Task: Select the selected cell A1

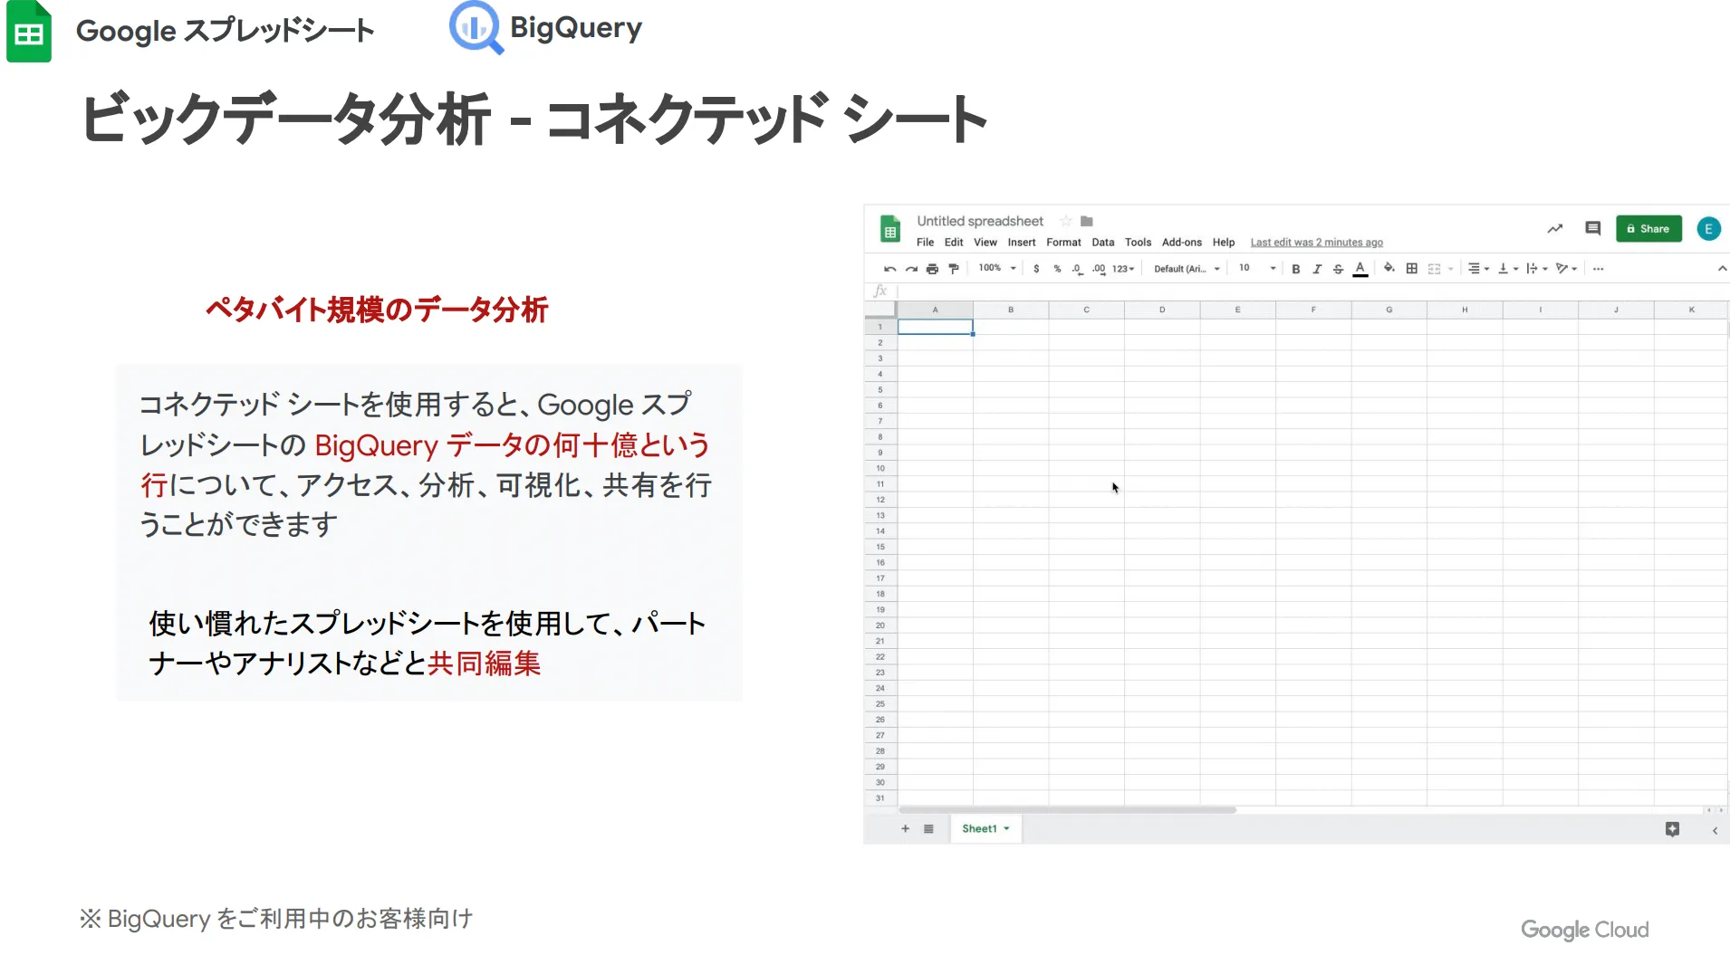Action: pos(935,327)
